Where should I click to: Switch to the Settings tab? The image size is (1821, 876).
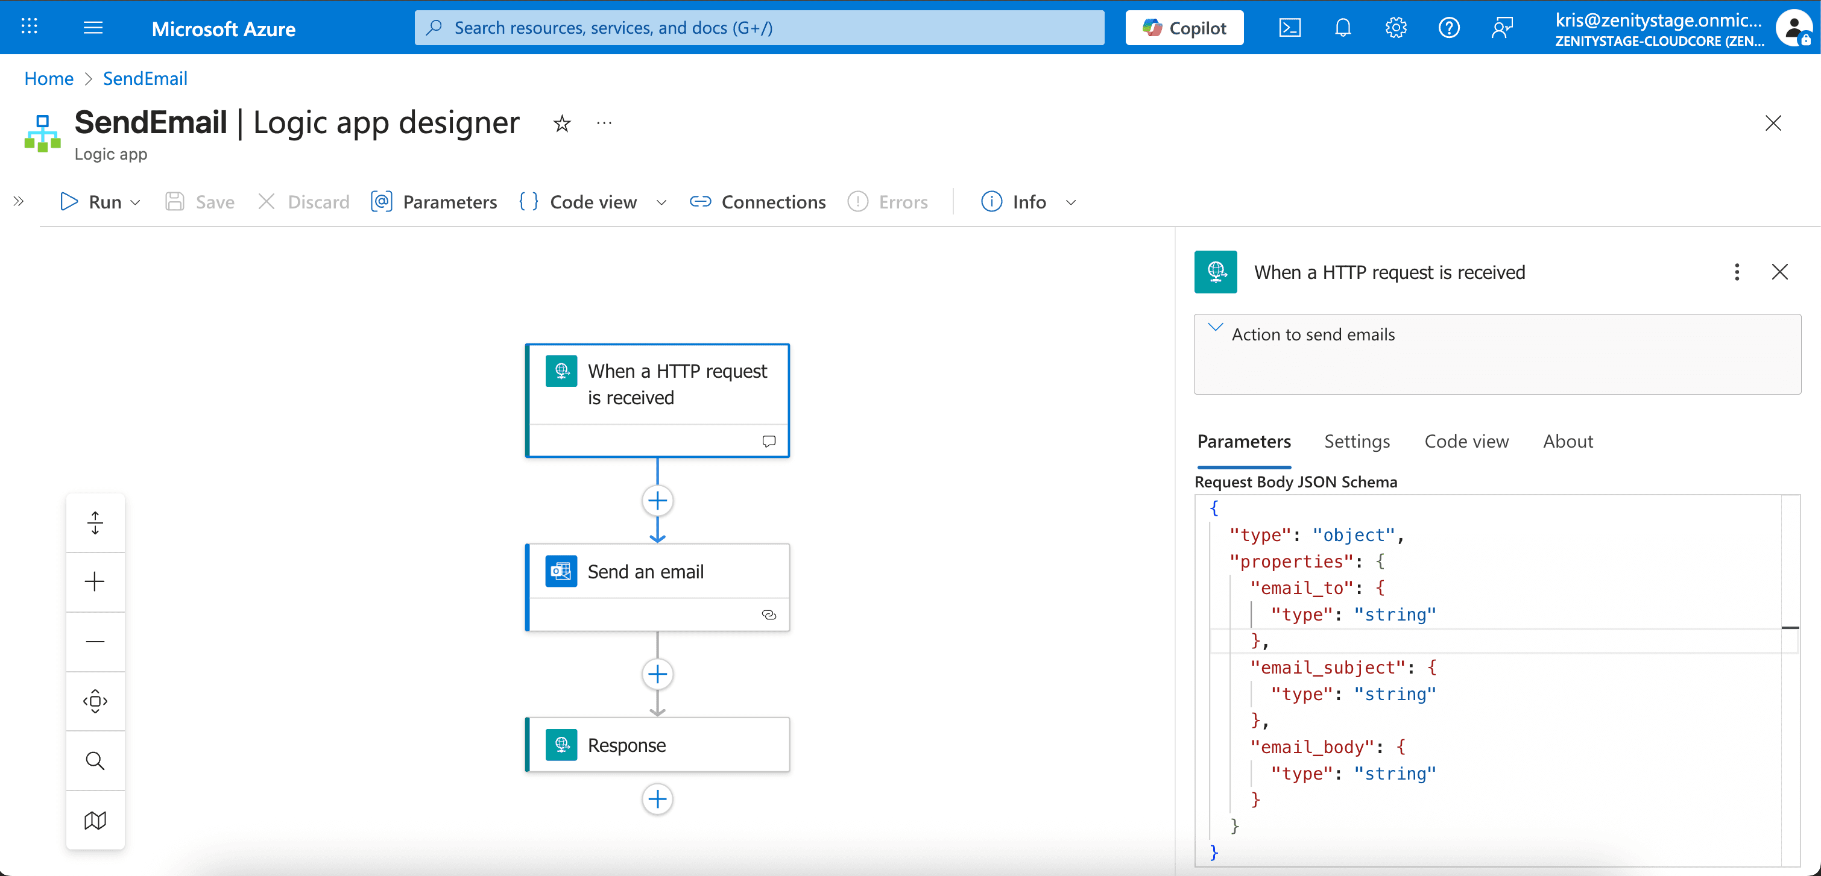click(x=1357, y=442)
